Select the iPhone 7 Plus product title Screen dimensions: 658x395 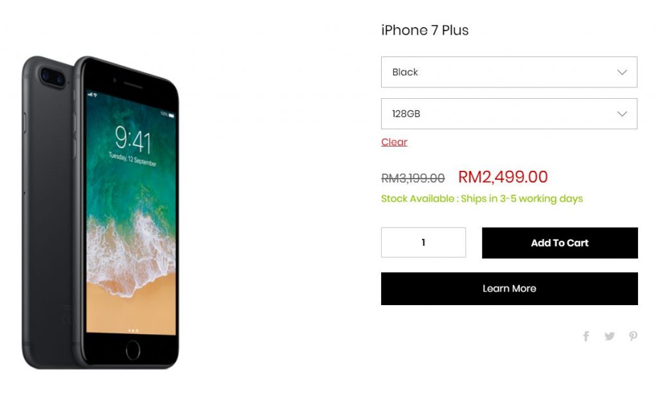[x=425, y=30]
